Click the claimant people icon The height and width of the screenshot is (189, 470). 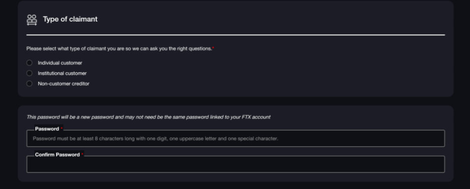point(32,20)
